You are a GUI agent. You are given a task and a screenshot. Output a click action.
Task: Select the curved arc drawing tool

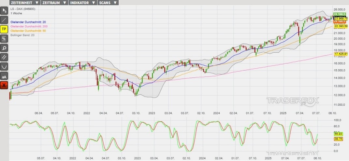(x=4, y=67)
